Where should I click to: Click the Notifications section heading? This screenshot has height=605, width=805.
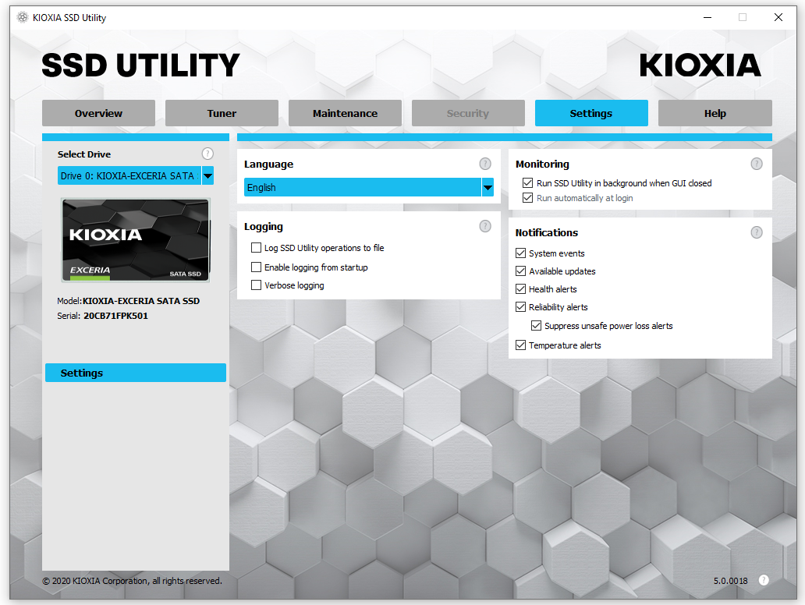click(547, 232)
